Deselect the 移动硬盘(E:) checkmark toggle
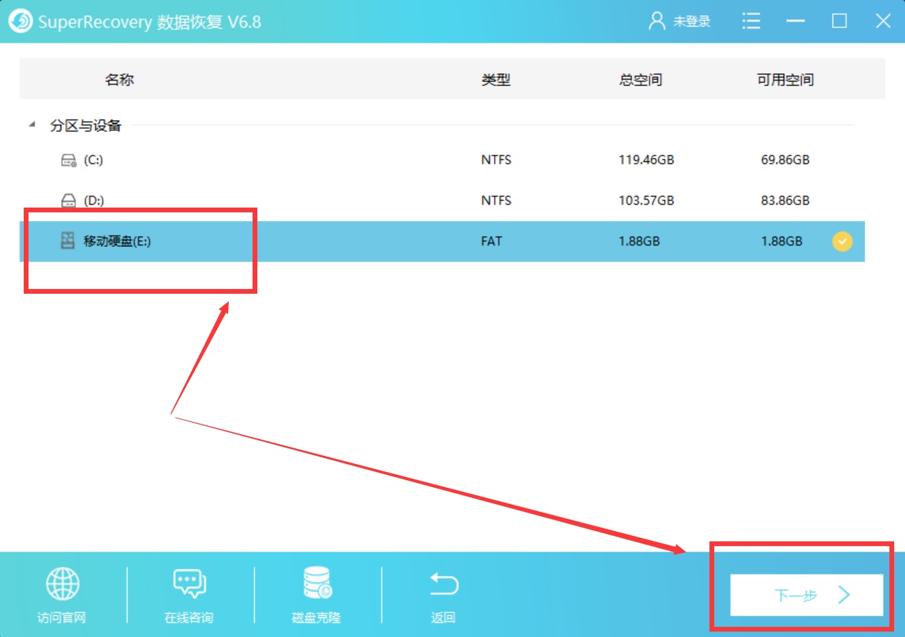Viewport: 905px width, 637px height. click(x=842, y=241)
